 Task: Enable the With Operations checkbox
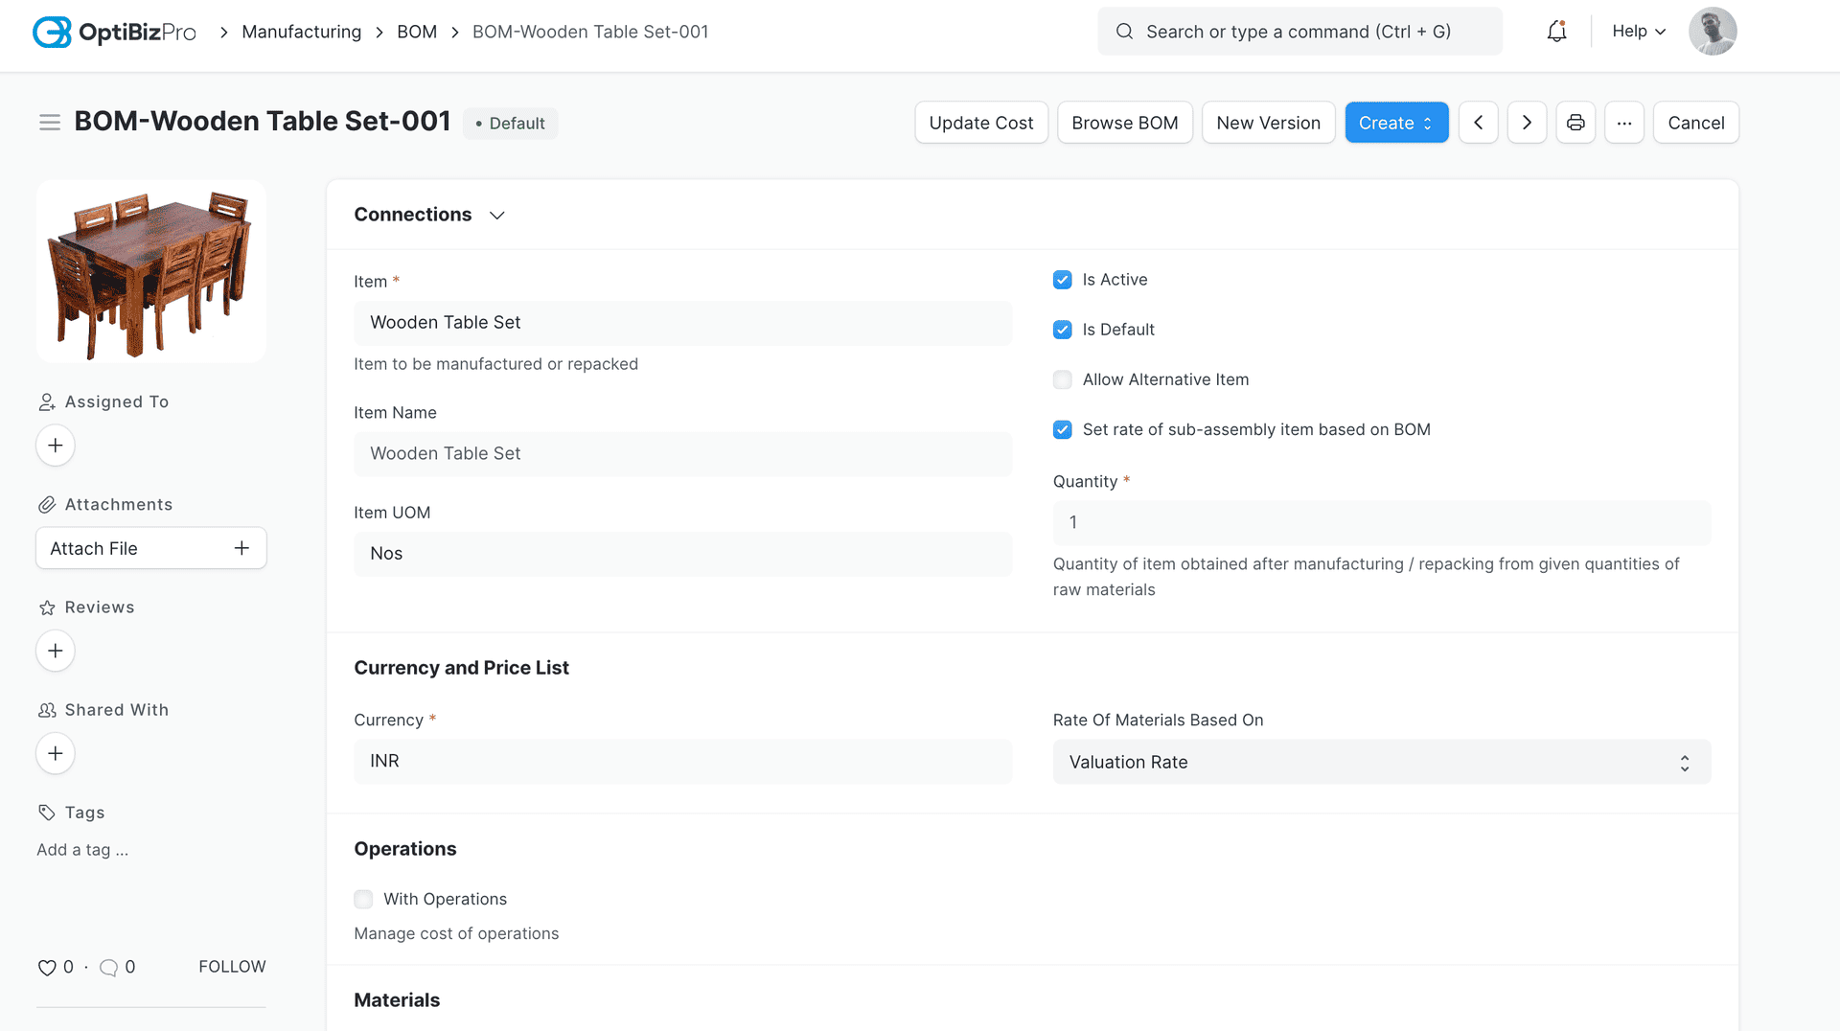(363, 899)
